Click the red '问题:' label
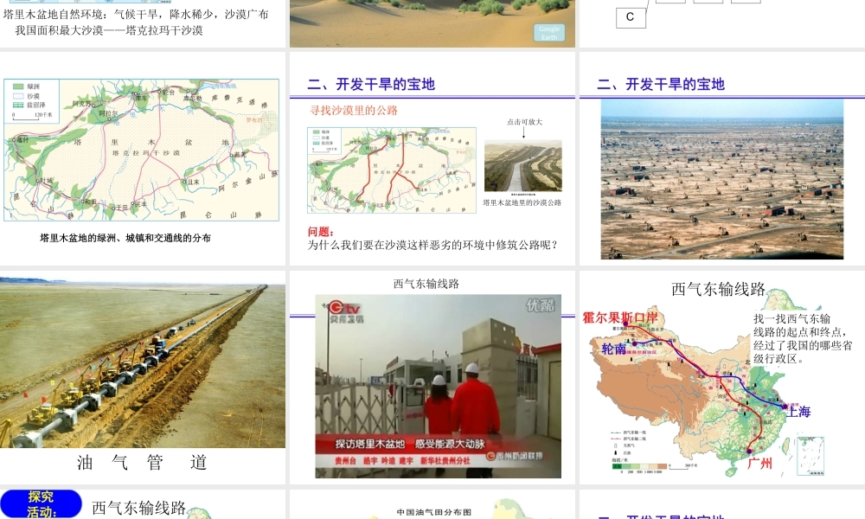 coord(321,232)
